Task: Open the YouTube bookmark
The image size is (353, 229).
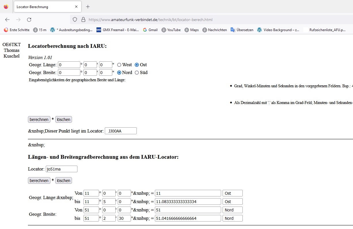Action: (171, 30)
